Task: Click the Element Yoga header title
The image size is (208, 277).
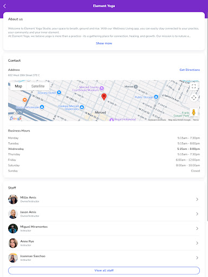Action: pyautogui.click(x=104, y=6)
